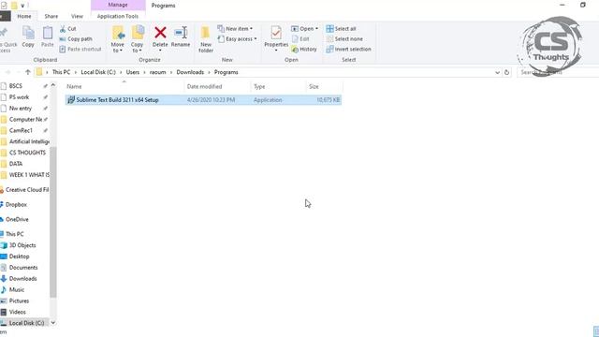Switch to the Home ribbon tab
599x337 pixels.
24,17
